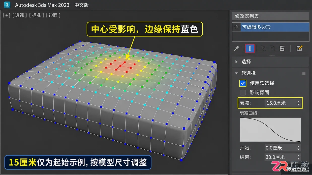Click the pencil edit icon in modifier toolbar
312x175 pixels.
[299, 48]
